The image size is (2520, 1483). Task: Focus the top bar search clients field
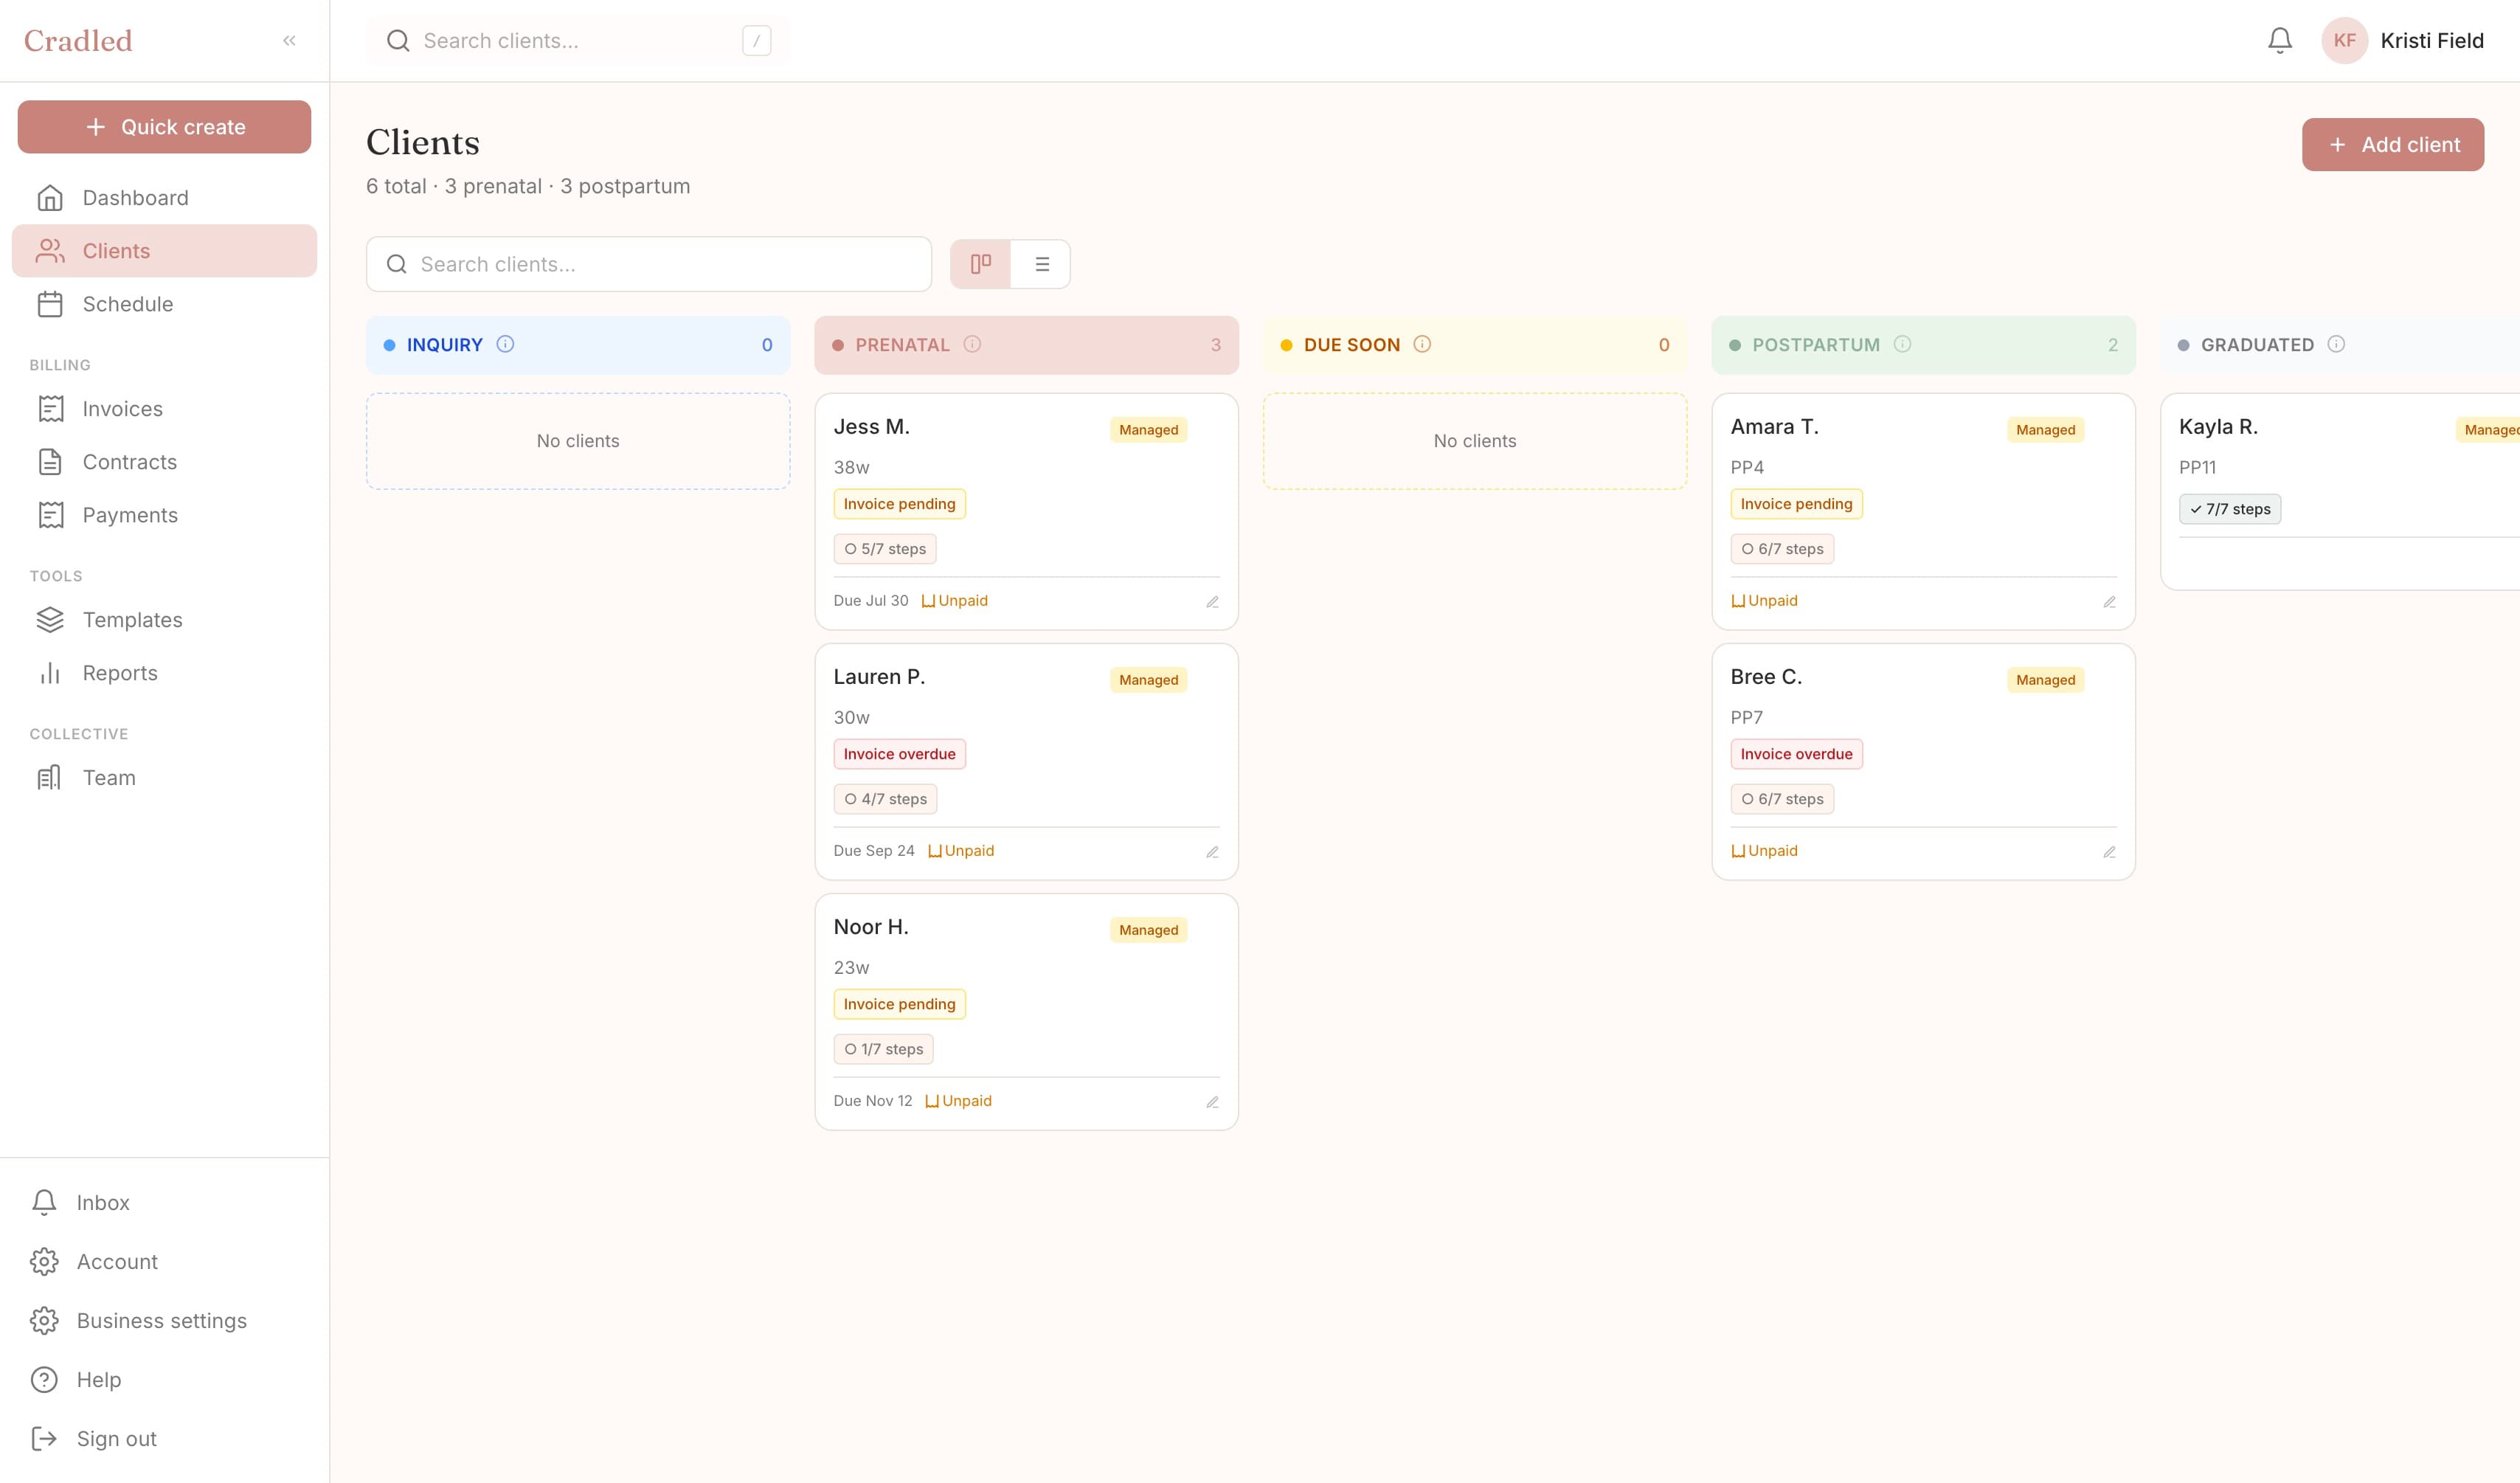point(577,41)
